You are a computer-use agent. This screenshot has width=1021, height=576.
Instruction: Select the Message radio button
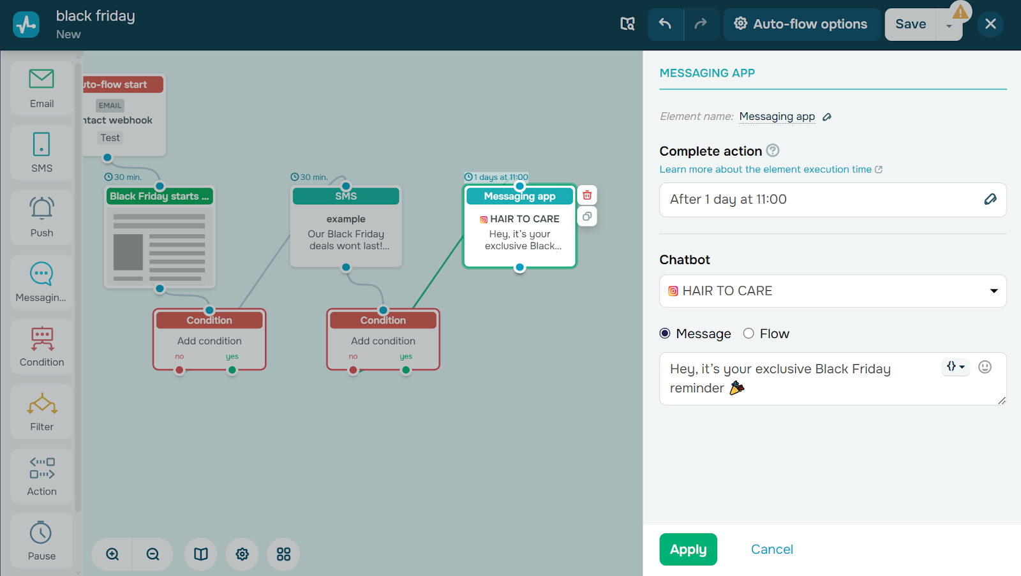point(664,333)
